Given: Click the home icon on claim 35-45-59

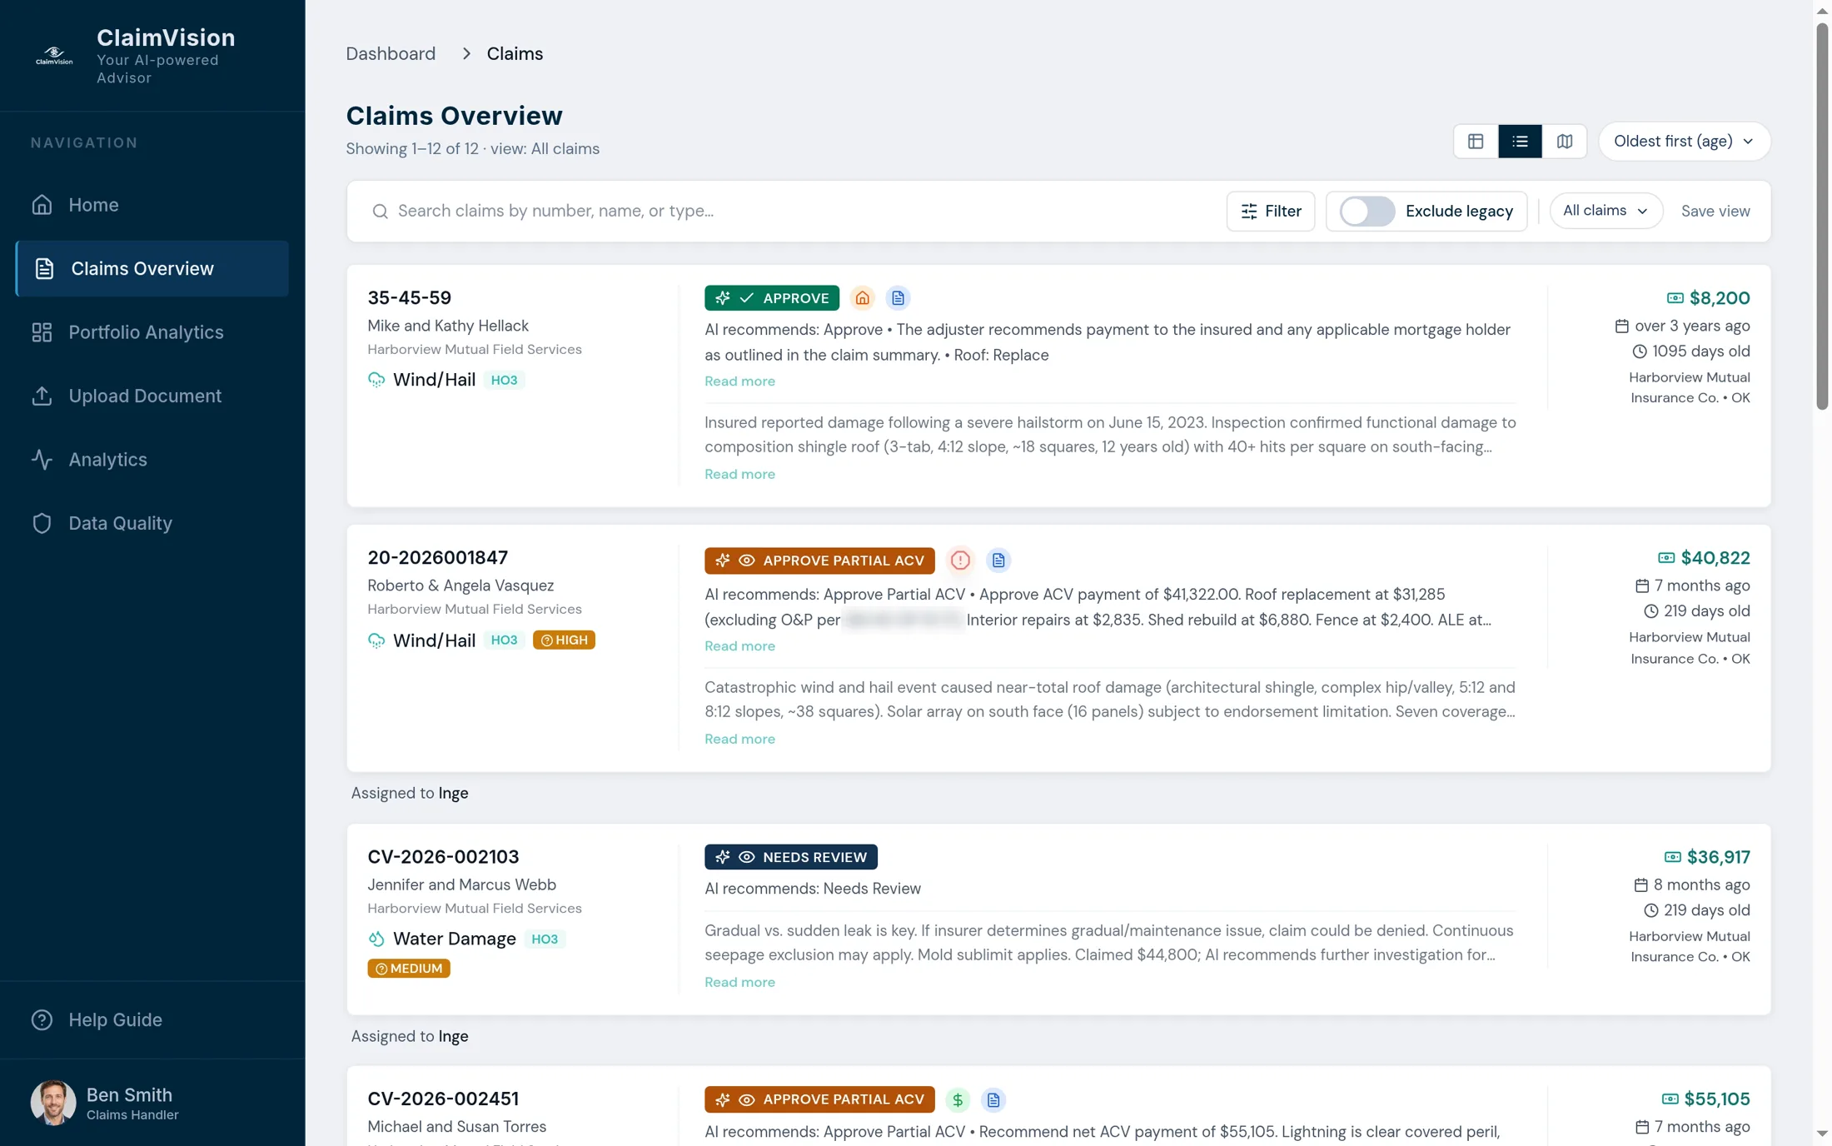Looking at the screenshot, I should (x=863, y=298).
